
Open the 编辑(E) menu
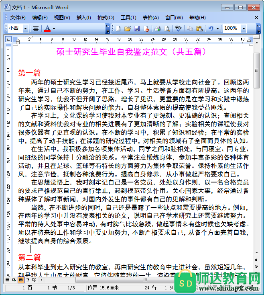coord(40,18)
